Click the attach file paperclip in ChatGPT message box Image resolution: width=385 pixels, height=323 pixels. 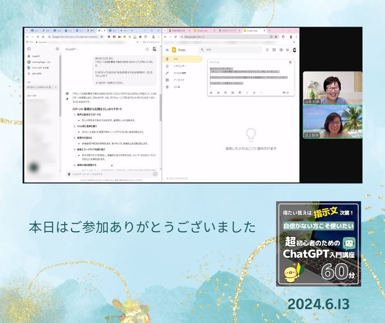(x=69, y=174)
